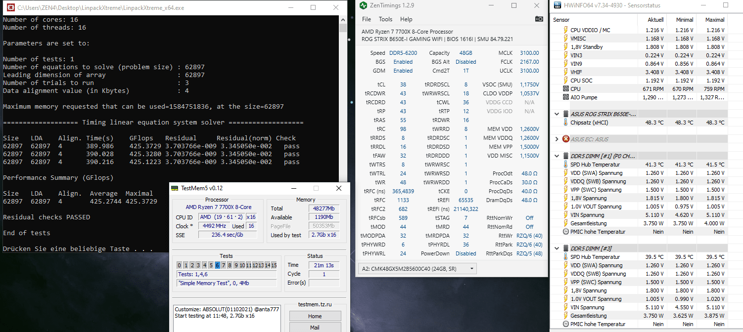Click the test number 15 box in TestMem5
This screenshot has height=332, width=743.
click(274, 265)
